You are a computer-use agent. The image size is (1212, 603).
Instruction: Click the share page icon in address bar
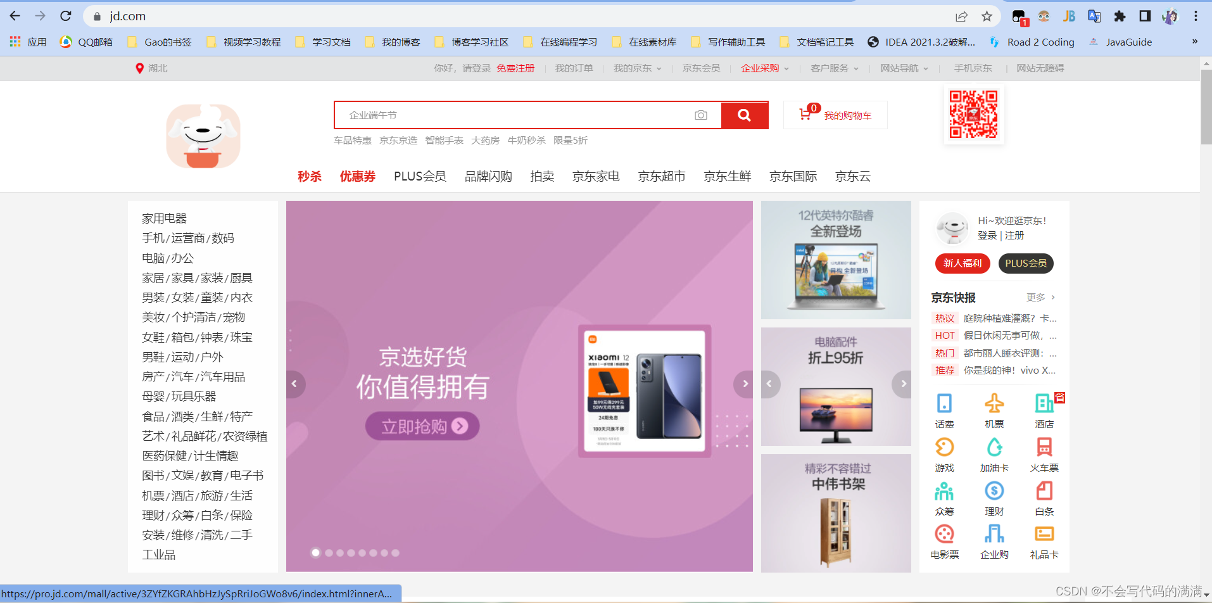(961, 16)
